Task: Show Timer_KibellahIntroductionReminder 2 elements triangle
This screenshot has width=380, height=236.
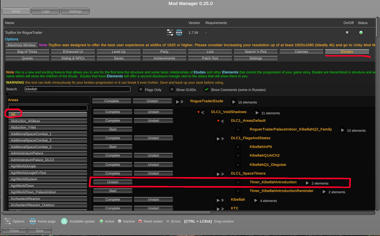Action: coord(324,192)
